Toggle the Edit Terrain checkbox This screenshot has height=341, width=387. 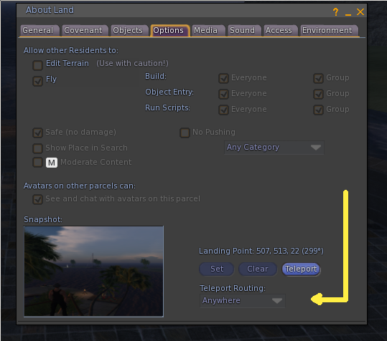point(37,65)
